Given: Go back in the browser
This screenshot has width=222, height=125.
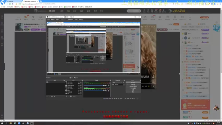Looking at the screenshot, I should click(x=7, y=4).
